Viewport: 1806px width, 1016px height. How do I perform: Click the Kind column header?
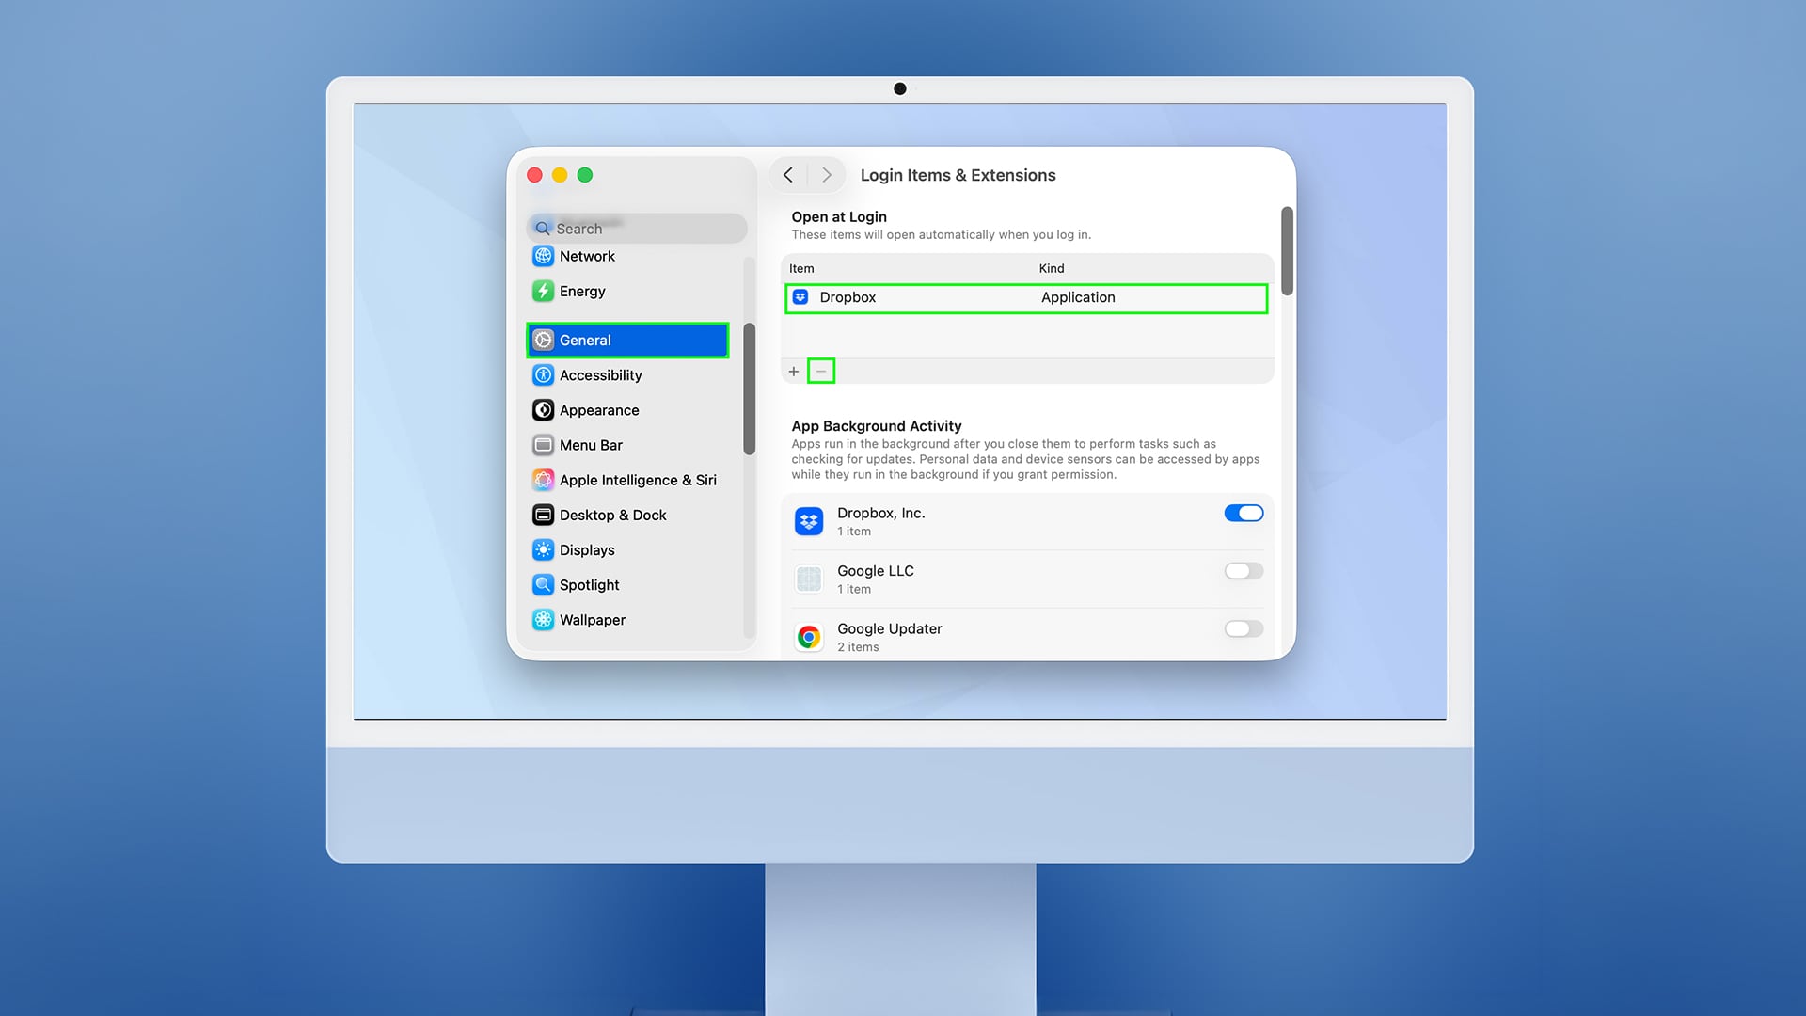point(1052,268)
